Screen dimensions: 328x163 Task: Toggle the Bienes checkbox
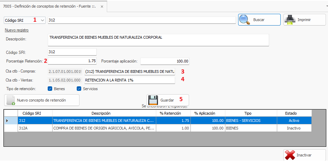(x=50, y=89)
